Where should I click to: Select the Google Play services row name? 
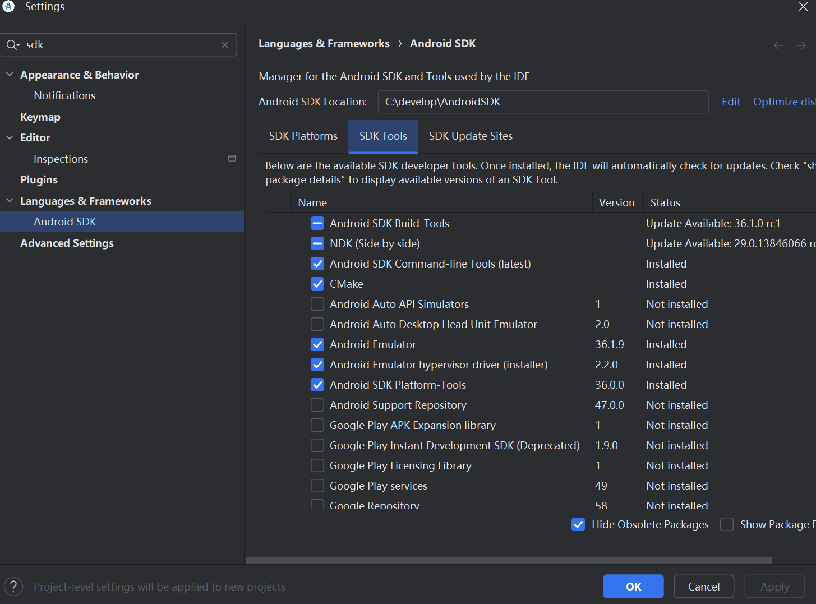379,486
